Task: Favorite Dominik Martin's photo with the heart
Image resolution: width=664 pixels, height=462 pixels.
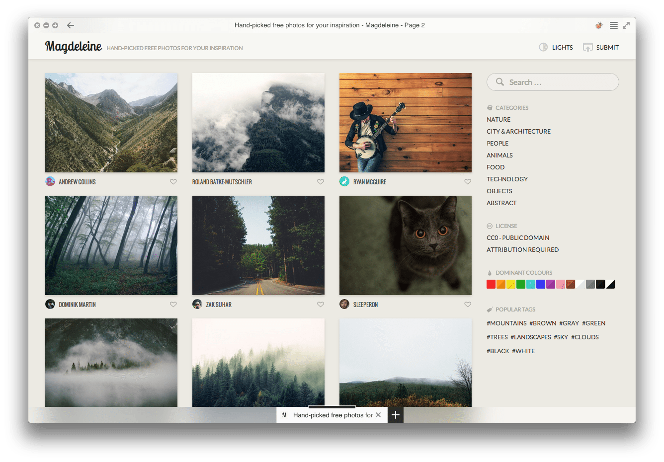Action: click(x=173, y=305)
